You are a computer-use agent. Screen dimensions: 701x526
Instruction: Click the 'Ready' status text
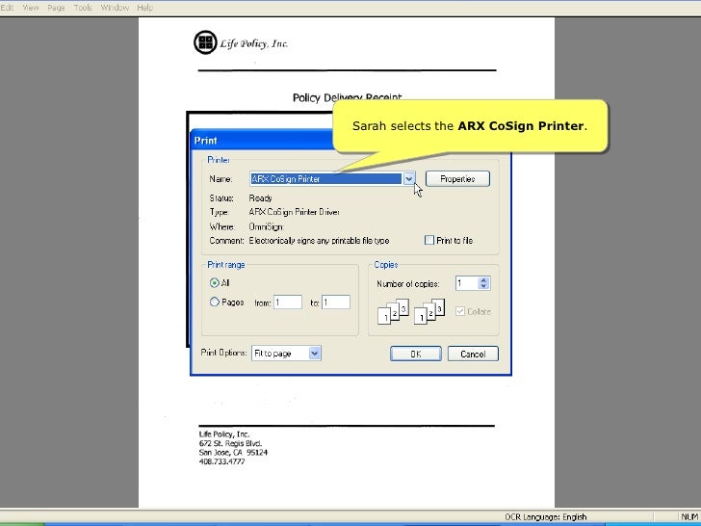[x=260, y=198]
